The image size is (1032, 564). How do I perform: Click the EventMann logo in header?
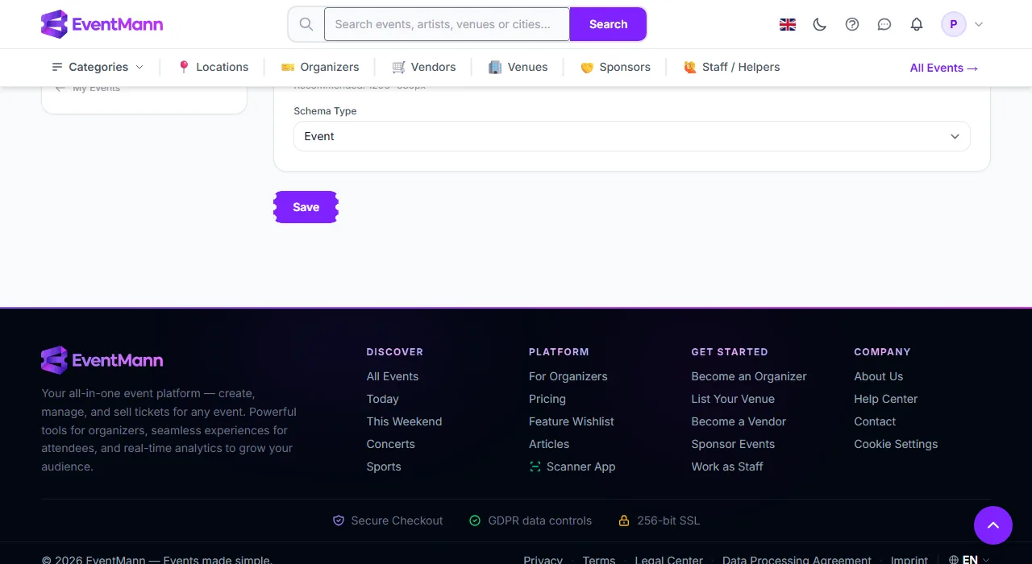pyautogui.click(x=102, y=24)
